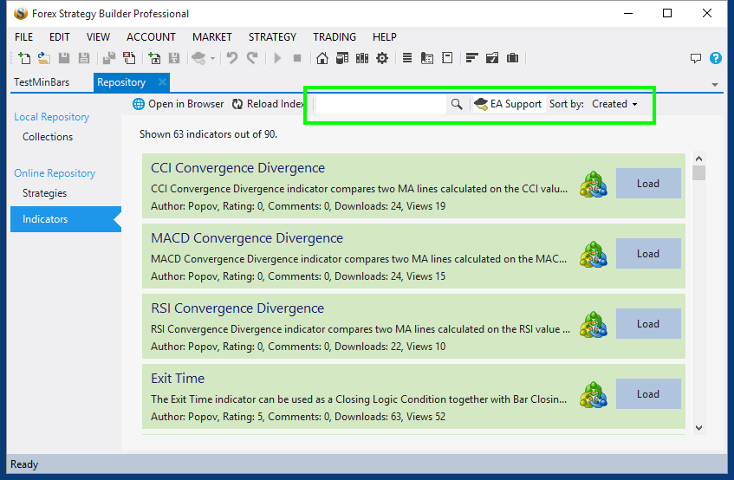Image resolution: width=734 pixels, height=480 pixels.
Task: Click MetaTrader icon for CCI Convergence Divergence
Action: [594, 184]
